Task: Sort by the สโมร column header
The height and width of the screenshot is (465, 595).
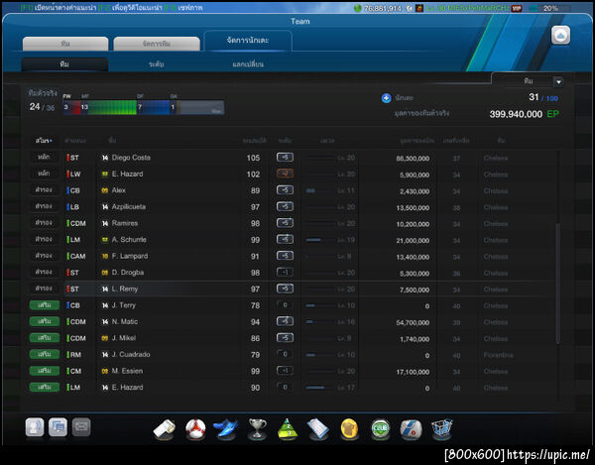Action: (x=44, y=141)
